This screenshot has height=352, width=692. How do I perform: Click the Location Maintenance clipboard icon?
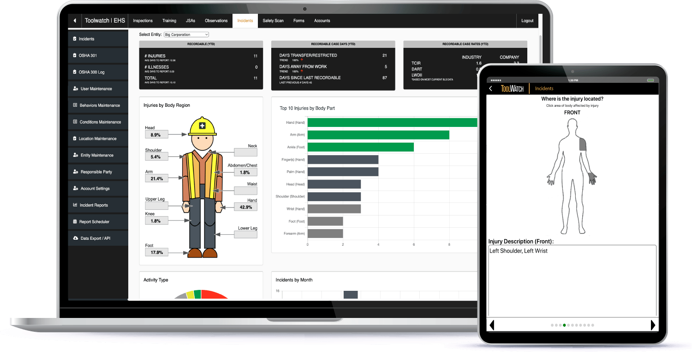pyautogui.click(x=75, y=138)
